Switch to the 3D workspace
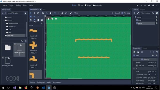Screen dimensions: 160x90 coord(80,5)
